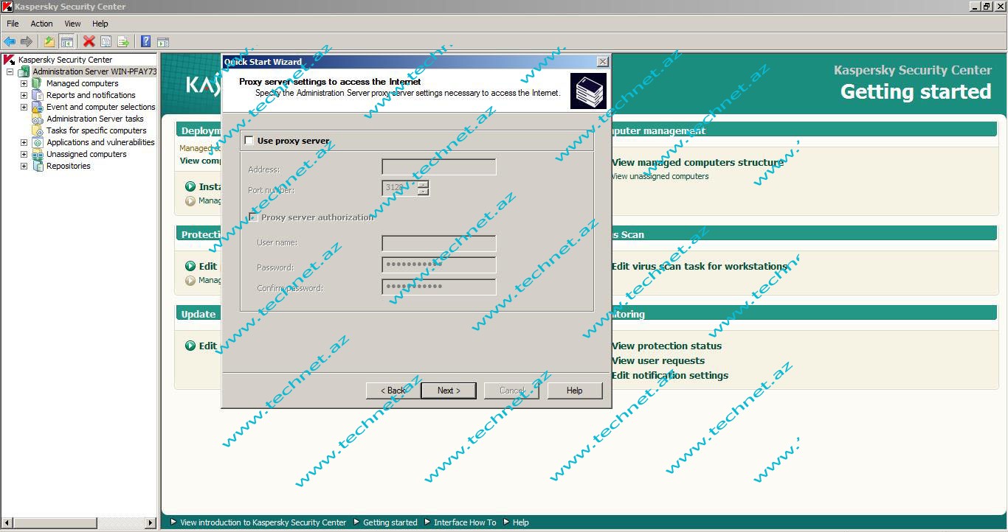Expand the Unassigned computers node
Image resolution: width=1008 pixels, height=532 pixels.
[x=24, y=154]
